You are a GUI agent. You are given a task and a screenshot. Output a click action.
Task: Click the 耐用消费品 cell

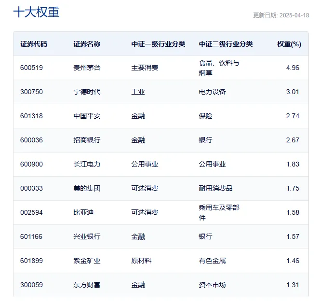[216, 188]
